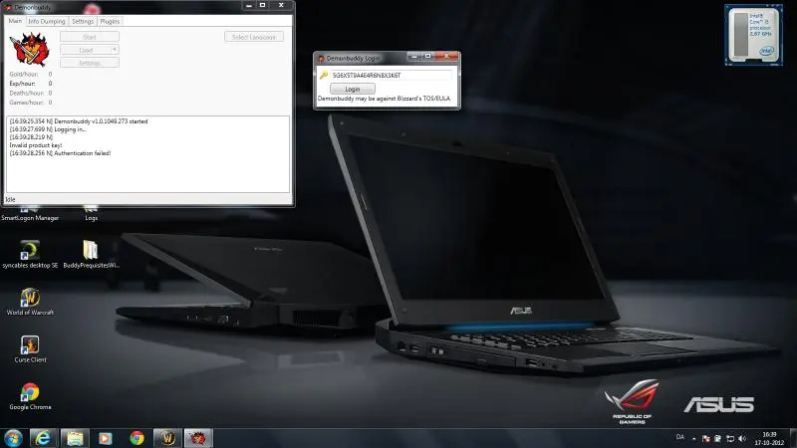797x448 pixels.
Task: Click the Login button in the login dialog
Action: 353,89
